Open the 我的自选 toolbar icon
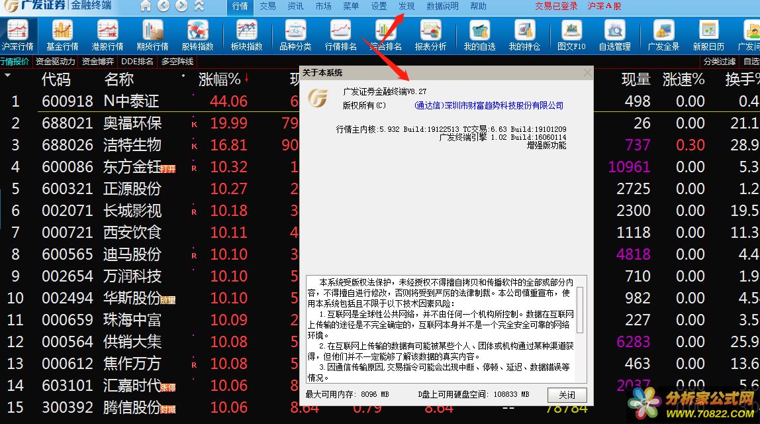This screenshot has height=424, width=760. (479, 35)
